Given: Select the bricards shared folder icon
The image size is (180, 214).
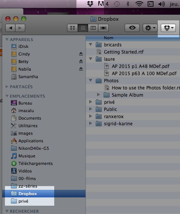Looking at the screenshot, I should tap(99, 45).
